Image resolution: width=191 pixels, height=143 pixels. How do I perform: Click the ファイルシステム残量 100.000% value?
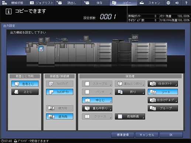tap(183, 20)
